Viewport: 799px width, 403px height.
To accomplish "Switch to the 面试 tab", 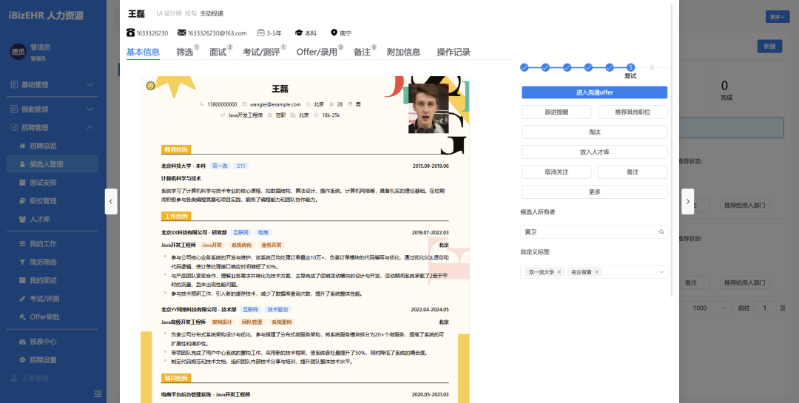I will [x=218, y=53].
